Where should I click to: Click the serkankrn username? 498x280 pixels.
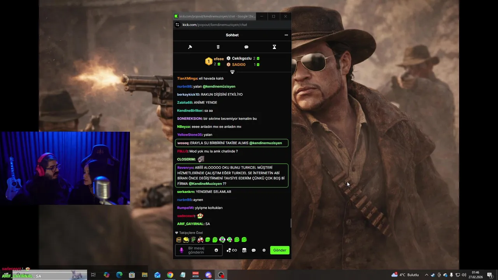186,192
